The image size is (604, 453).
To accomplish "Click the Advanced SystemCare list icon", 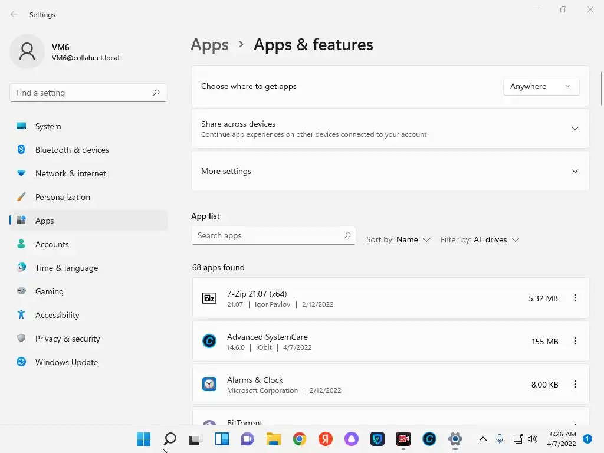I will point(209,341).
